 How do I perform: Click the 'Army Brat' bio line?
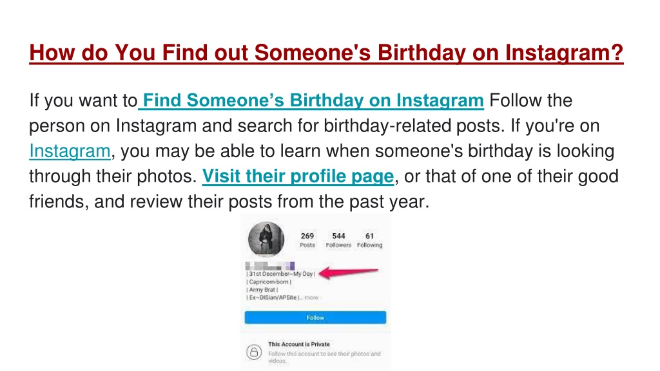click(262, 289)
